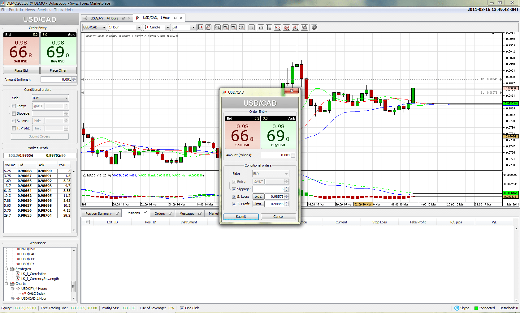The width and height of the screenshot is (520, 313).
Task: Switch to the Messages tab
Action: tap(187, 214)
